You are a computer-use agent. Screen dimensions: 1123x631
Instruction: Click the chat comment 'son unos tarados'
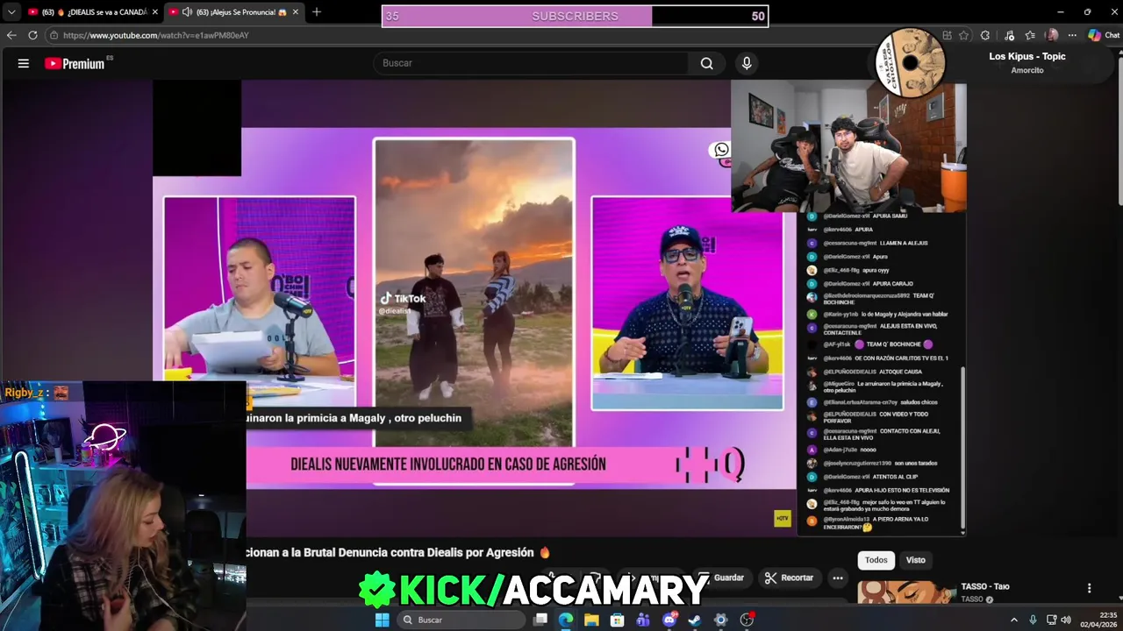point(916,463)
